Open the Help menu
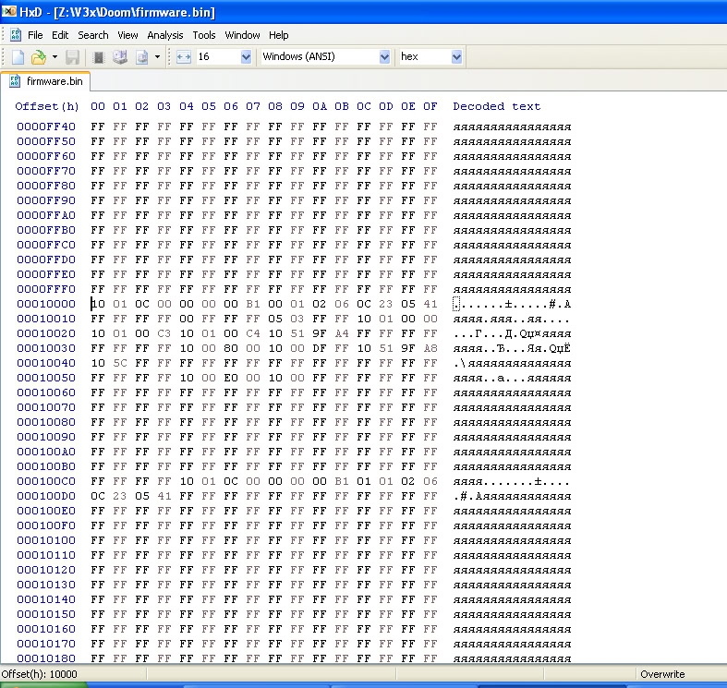This screenshot has height=688, width=727. (278, 35)
